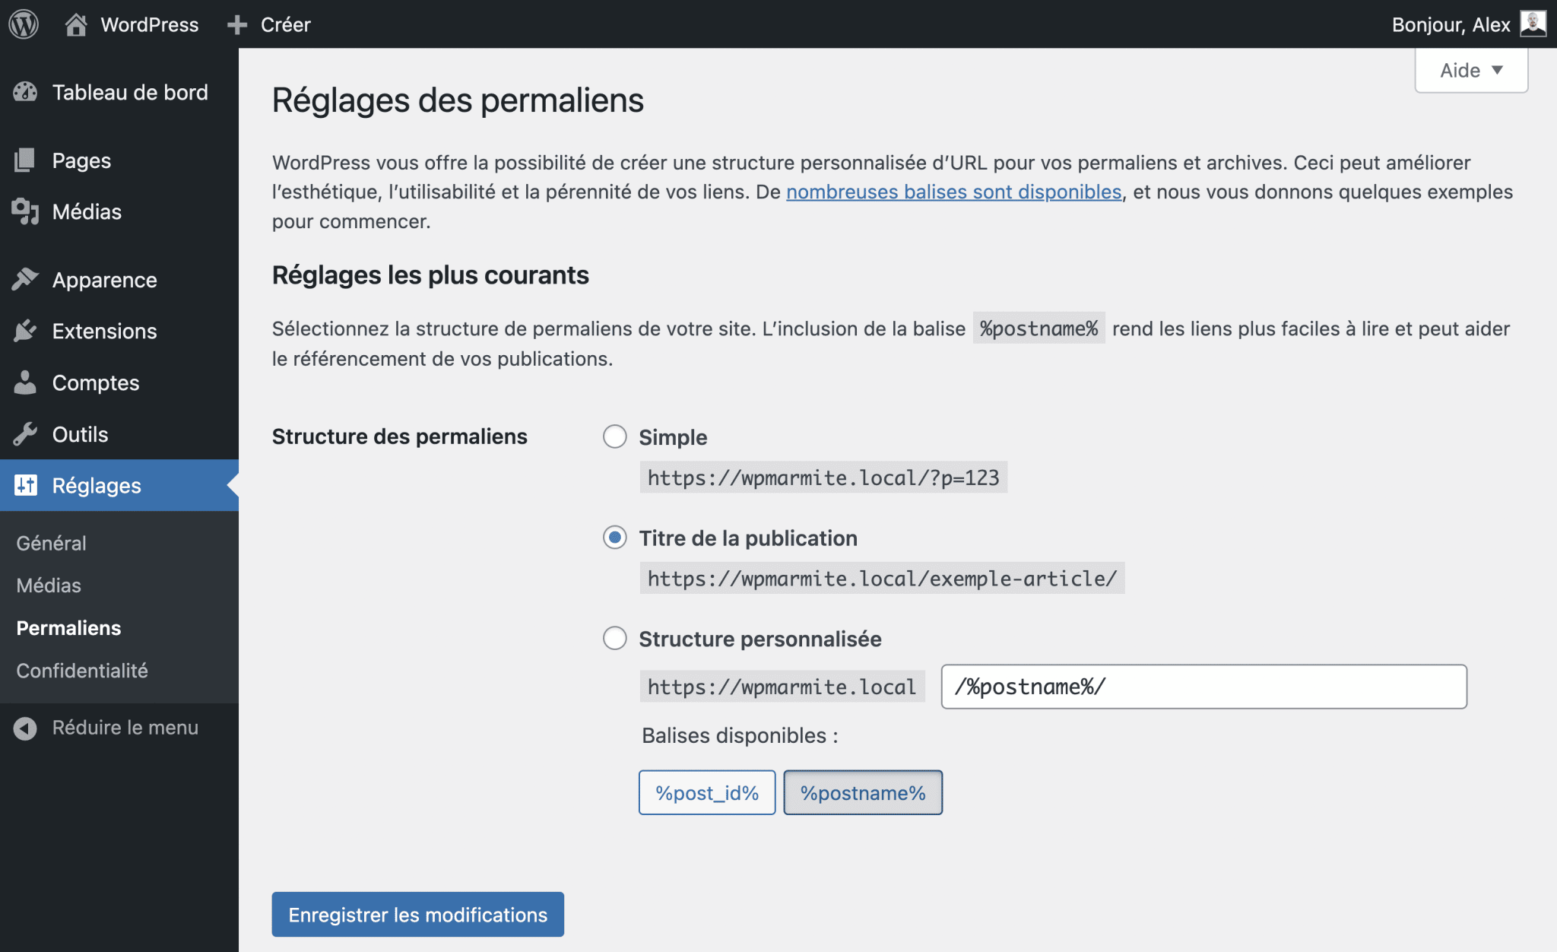Toggle the %postname% tag button
This screenshot has width=1557, height=952.
click(863, 792)
